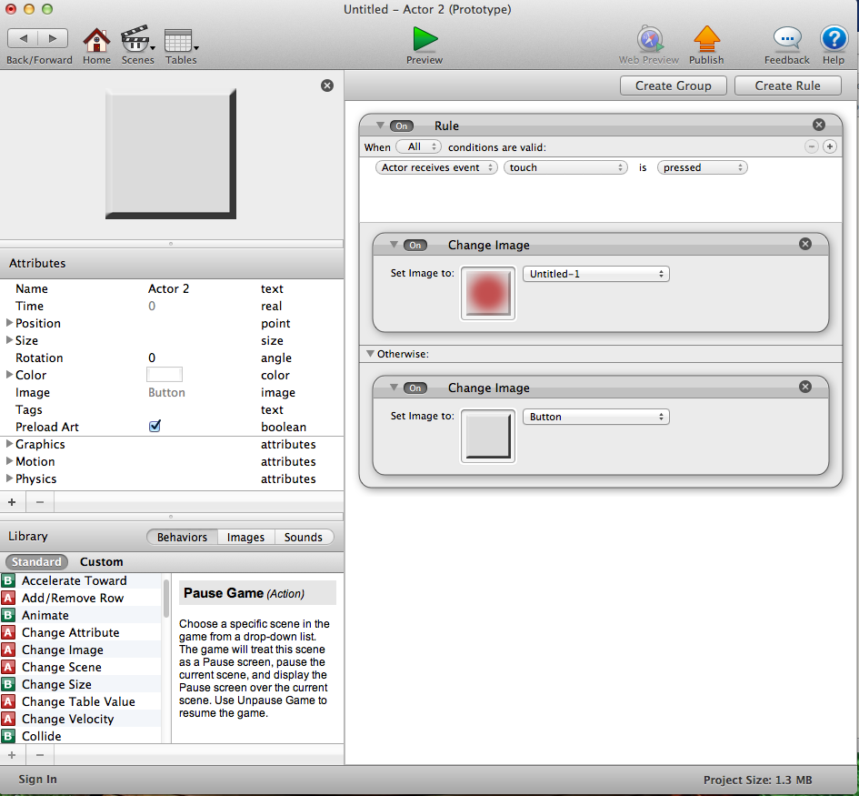Click the Web Preview icon

tap(649, 40)
